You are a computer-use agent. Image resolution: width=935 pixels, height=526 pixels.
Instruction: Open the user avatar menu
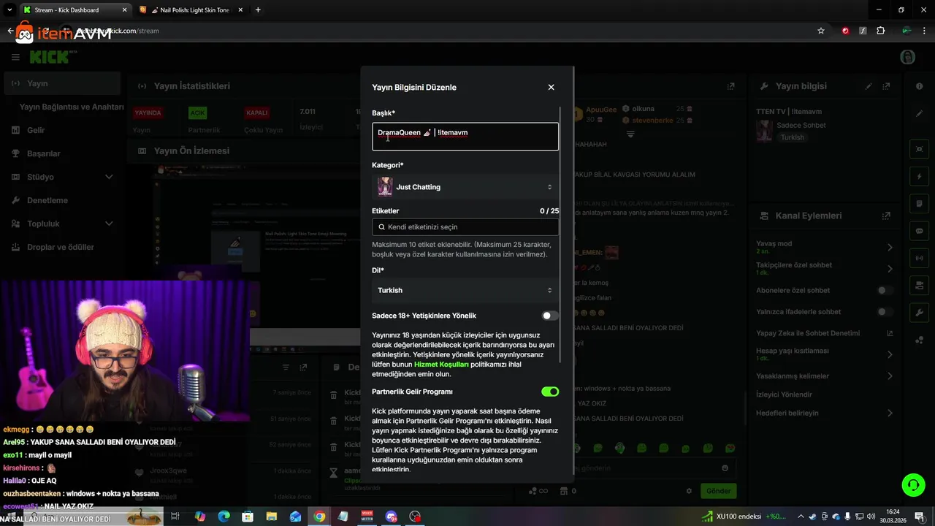point(907,57)
